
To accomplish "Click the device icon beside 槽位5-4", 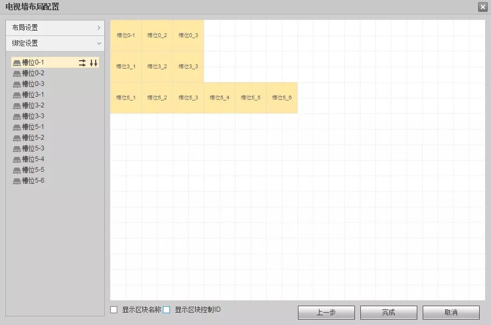I will point(17,160).
